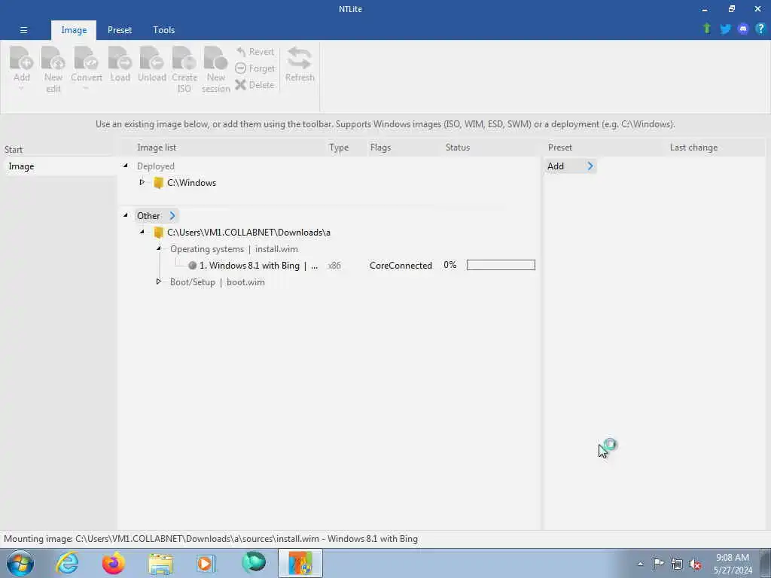Click the New edit toolbar icon
This screenshot has height=578, width=771.
[x=53, y=58]
